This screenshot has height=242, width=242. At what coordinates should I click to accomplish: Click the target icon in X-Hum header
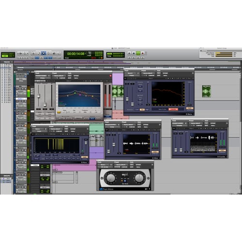[x=88, y=129]
